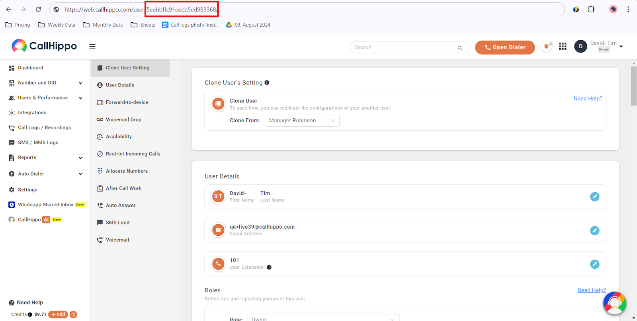Click Need Help in sidebar
This screenshot has height=321, width=637.
pyautogui.click(x=26, y=303)
